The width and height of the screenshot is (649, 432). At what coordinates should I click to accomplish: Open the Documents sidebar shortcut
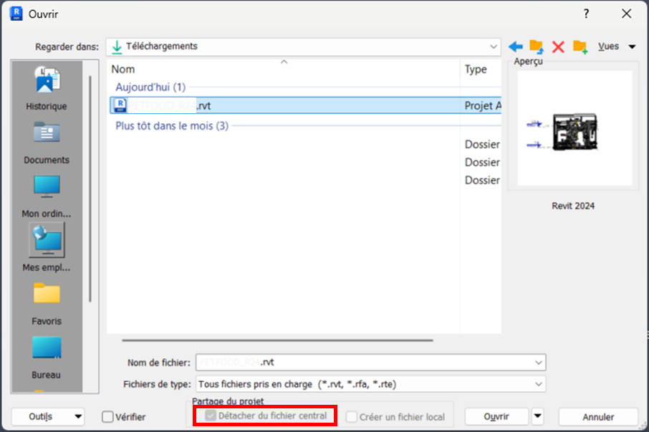47,141
